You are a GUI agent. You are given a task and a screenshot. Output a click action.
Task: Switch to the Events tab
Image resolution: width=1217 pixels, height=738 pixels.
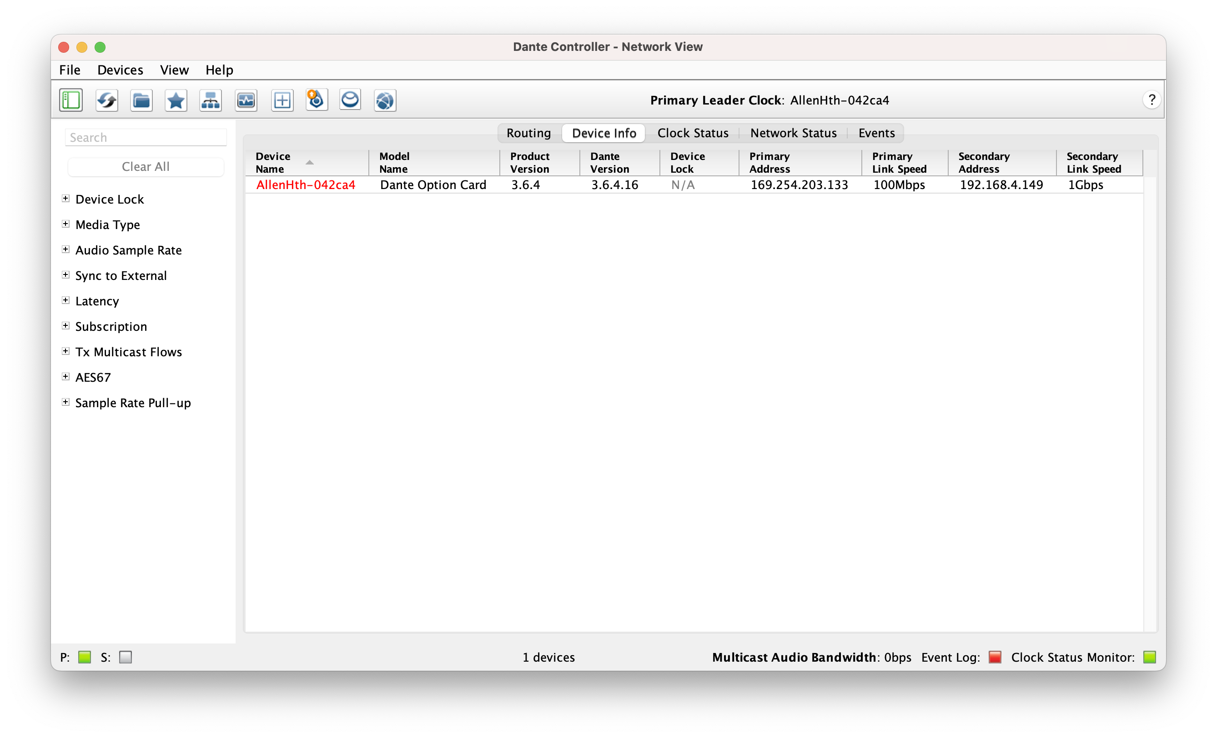pyautogui.click(x=876, y=133)
